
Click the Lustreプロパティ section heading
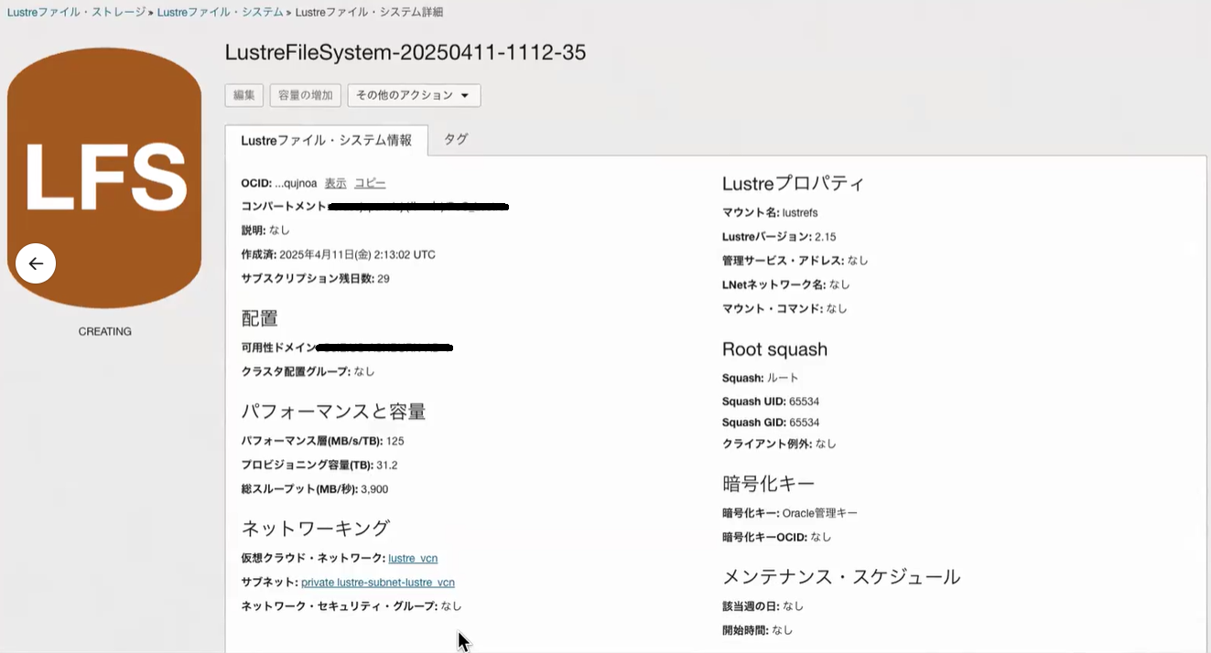[x=793, y=183]
